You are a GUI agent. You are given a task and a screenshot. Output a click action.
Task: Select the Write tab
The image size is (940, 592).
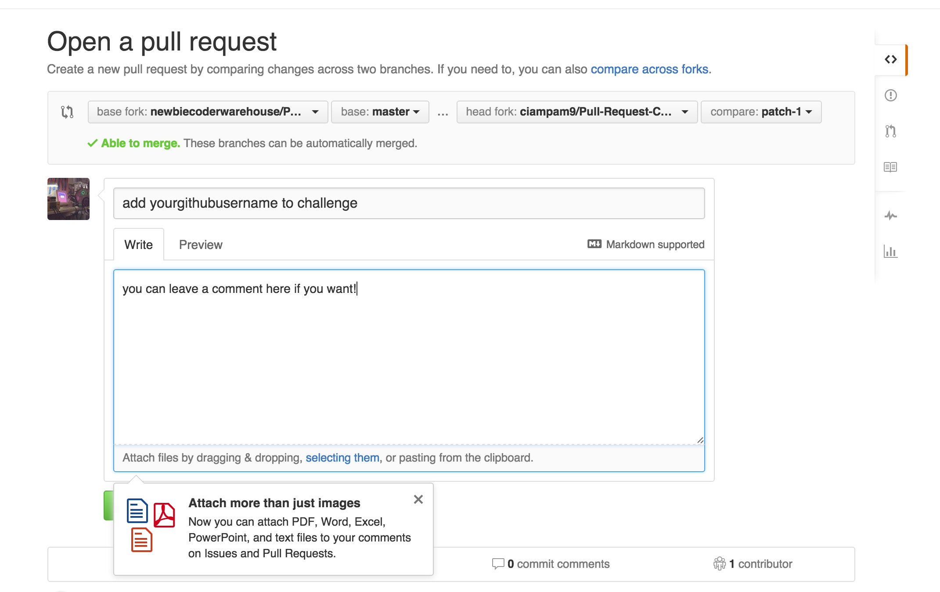click(138, 245)
